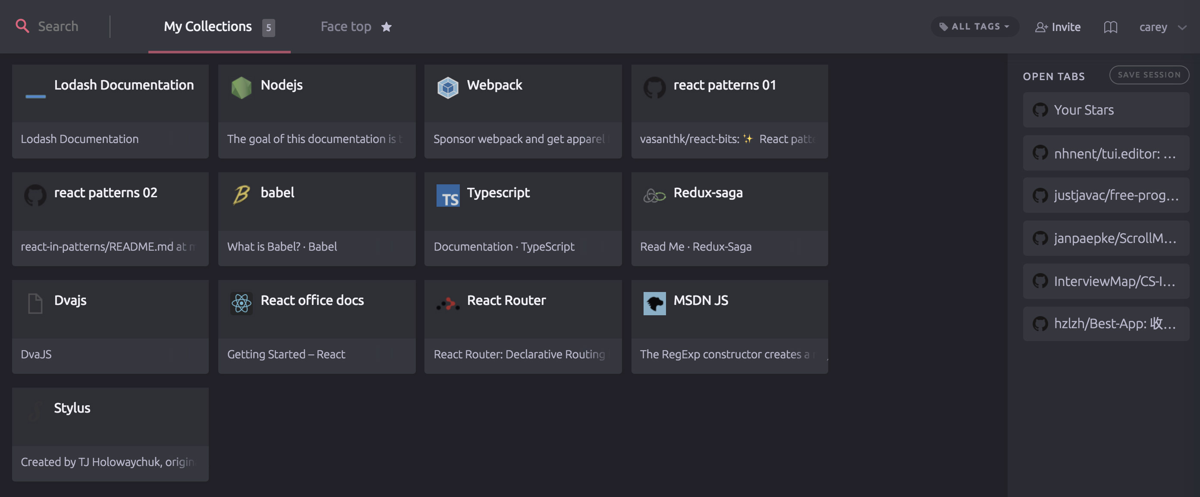Image resolution: width=1200 pixels, height=497 pixels.
Task: Click the chevron beside carey
Action: (x=1182, y=28)
